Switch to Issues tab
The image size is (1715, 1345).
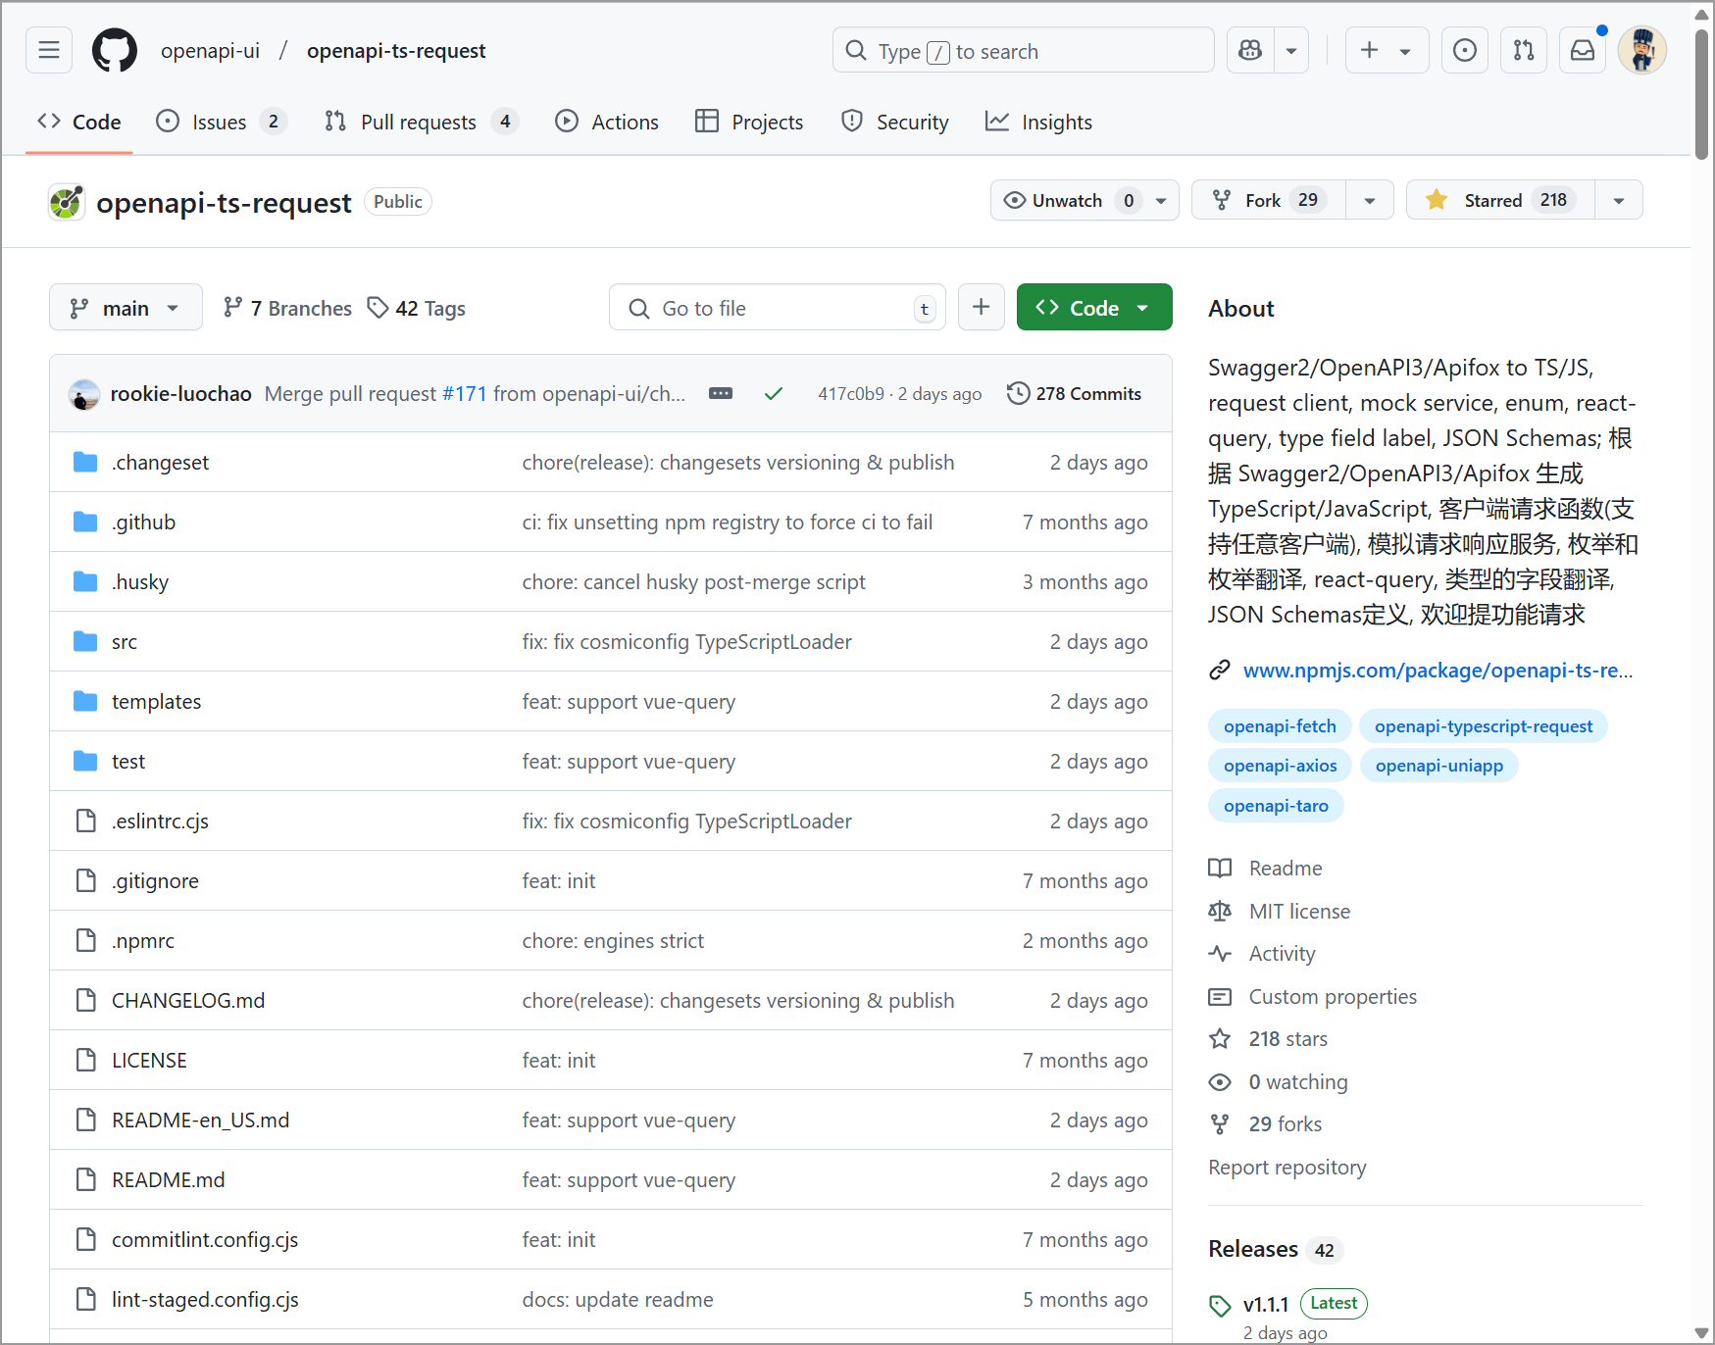point(222,122)
